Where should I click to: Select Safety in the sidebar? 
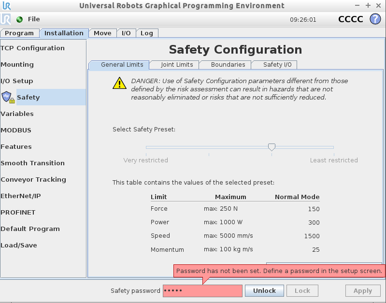51,97
